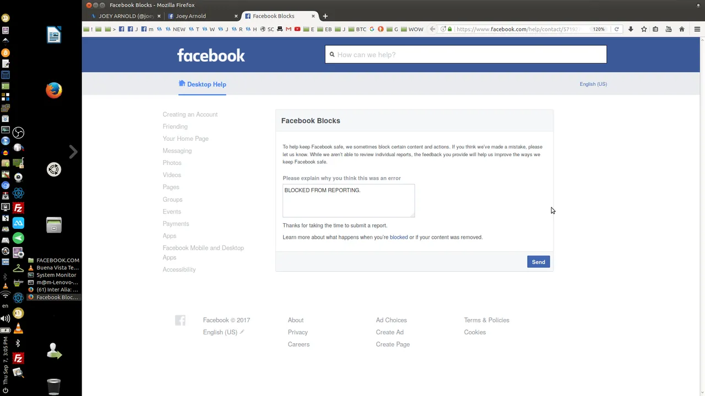
Task: Open the Trash icon
Action: [x=54, y=387]
